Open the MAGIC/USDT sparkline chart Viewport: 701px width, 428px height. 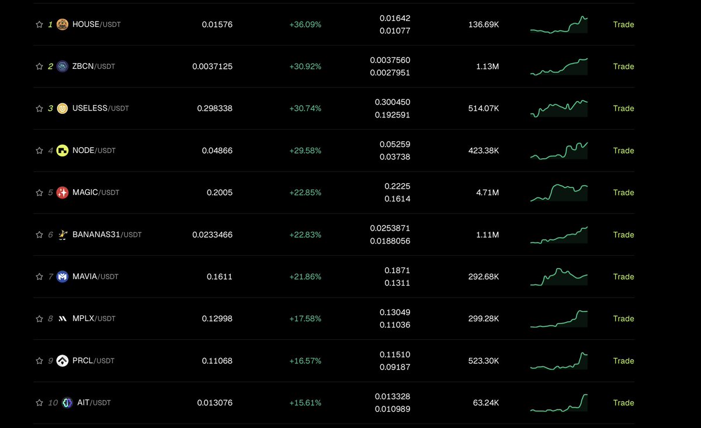(559, 193)
